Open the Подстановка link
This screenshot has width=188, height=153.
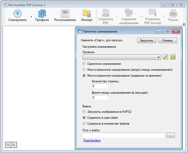[x=92, y=140]
